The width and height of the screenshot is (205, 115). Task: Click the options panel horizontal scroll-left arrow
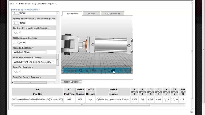13,83
